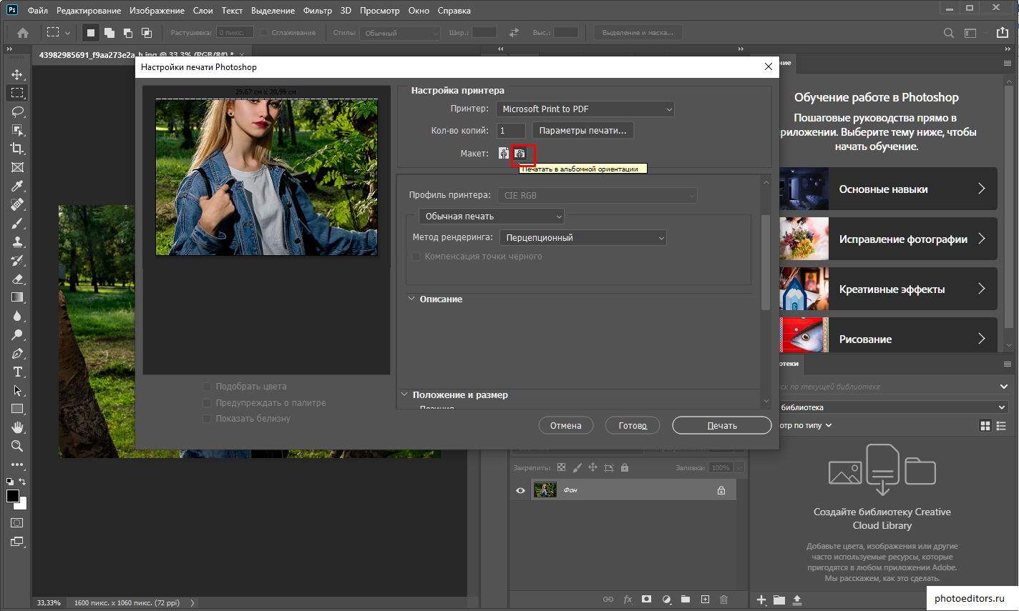The height and width of the screenshot is (611, 1019).
Task: Toggle Сглаживание checkbox in options bar
Action: click(264, 33)
